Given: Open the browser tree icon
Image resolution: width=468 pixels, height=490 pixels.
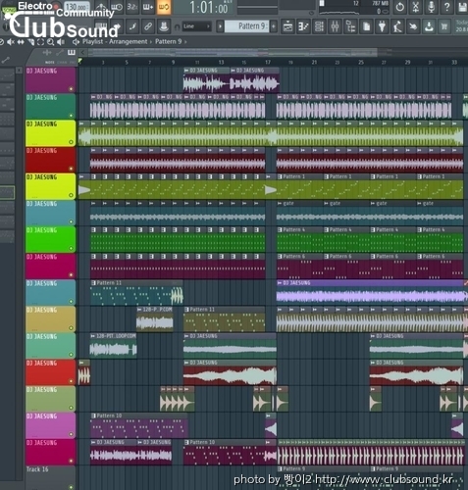Looking at the screenshot, I should pyautogui.click(x=350, y=26).
